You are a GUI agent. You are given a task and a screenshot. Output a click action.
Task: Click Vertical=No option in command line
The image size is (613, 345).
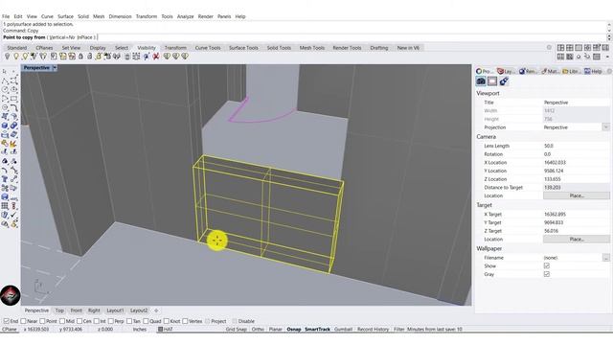pos(61,37)
